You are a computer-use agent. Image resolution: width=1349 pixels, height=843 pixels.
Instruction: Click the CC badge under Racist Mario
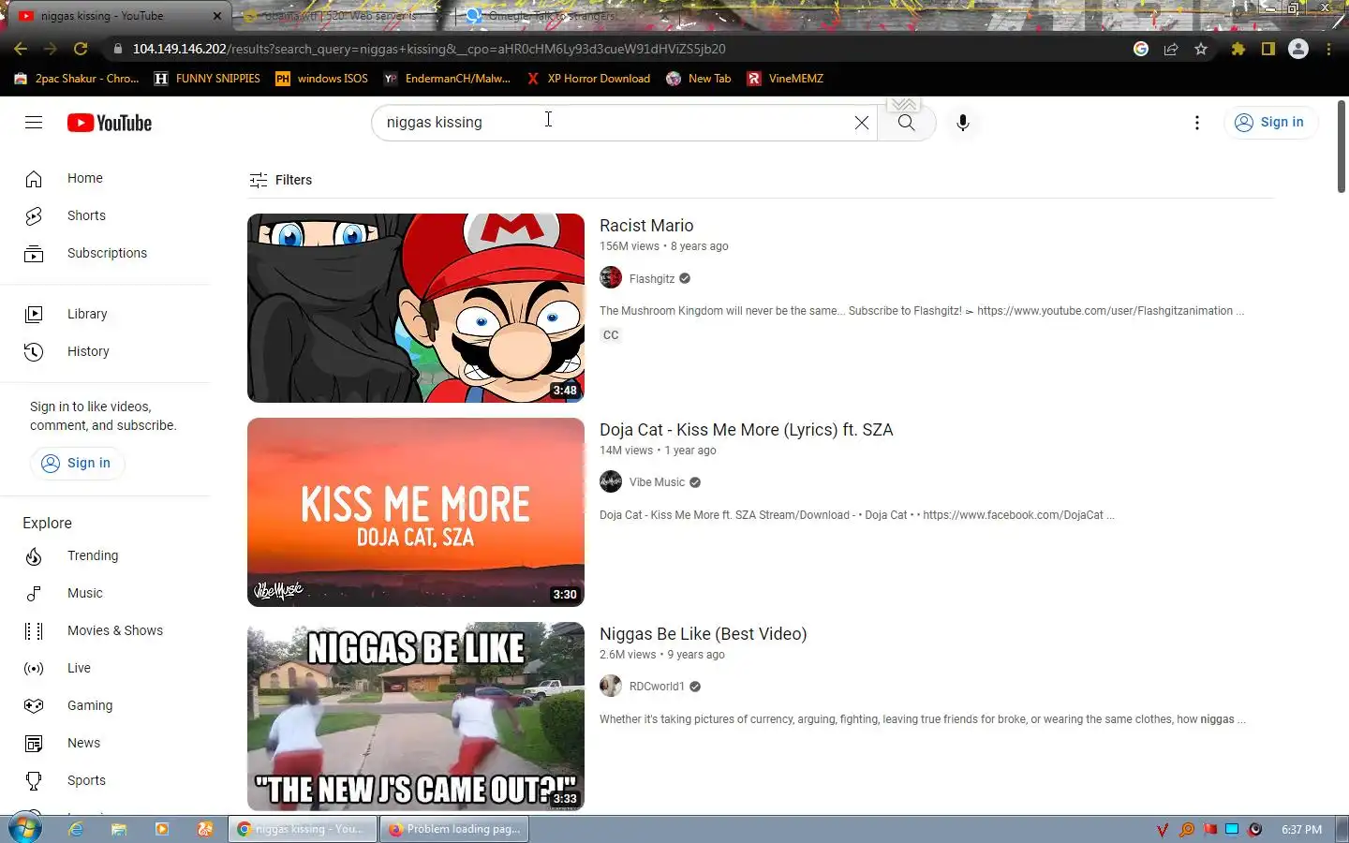click(611, 335)
